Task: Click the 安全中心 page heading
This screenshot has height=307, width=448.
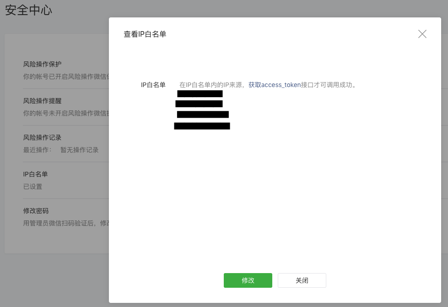Action: coord(28,10)
